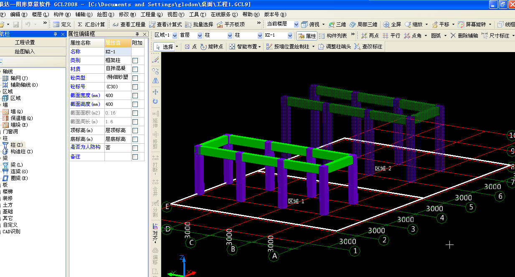
Task: Select 构造柱 in the component tree
Action: pyautogui.click(x=21, y=152)
